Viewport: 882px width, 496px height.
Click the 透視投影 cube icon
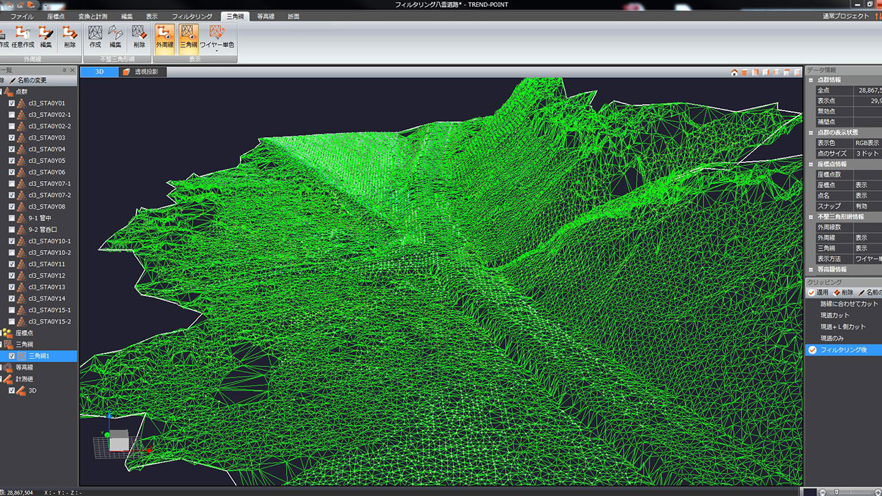pos(126,72)
